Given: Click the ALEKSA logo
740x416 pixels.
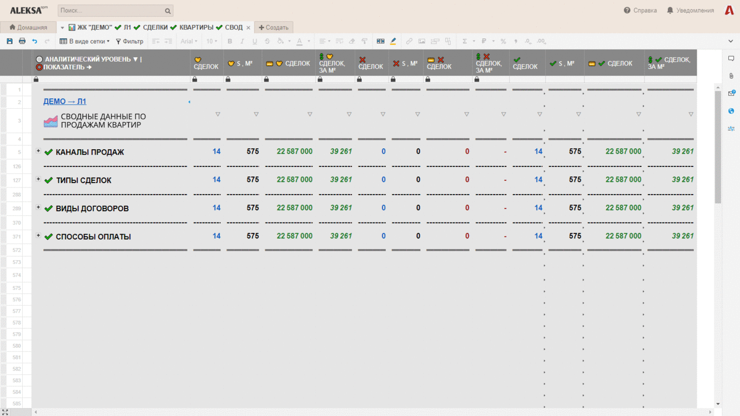Looking at the screenshot, I should point(28,11).
